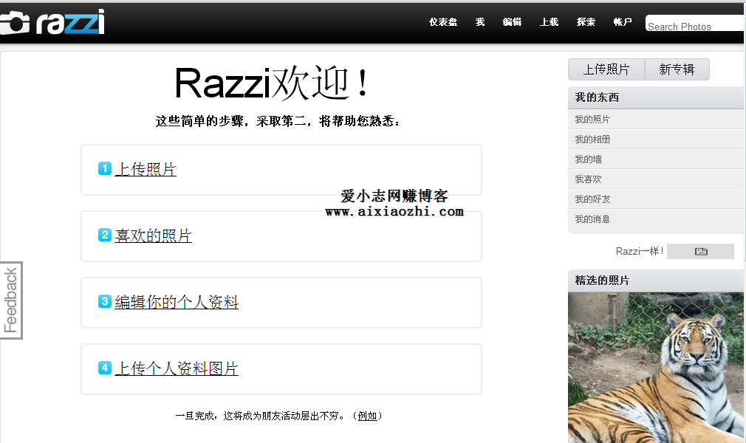
Task: Click step 3 link 编辑你的个人资料
Action: click(x=177, y=302)
